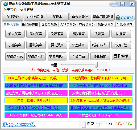Open the 原动力官方网站[进入] link
Image resolution: width=137 pixels, height=130 pixels.
coord(97,93)
